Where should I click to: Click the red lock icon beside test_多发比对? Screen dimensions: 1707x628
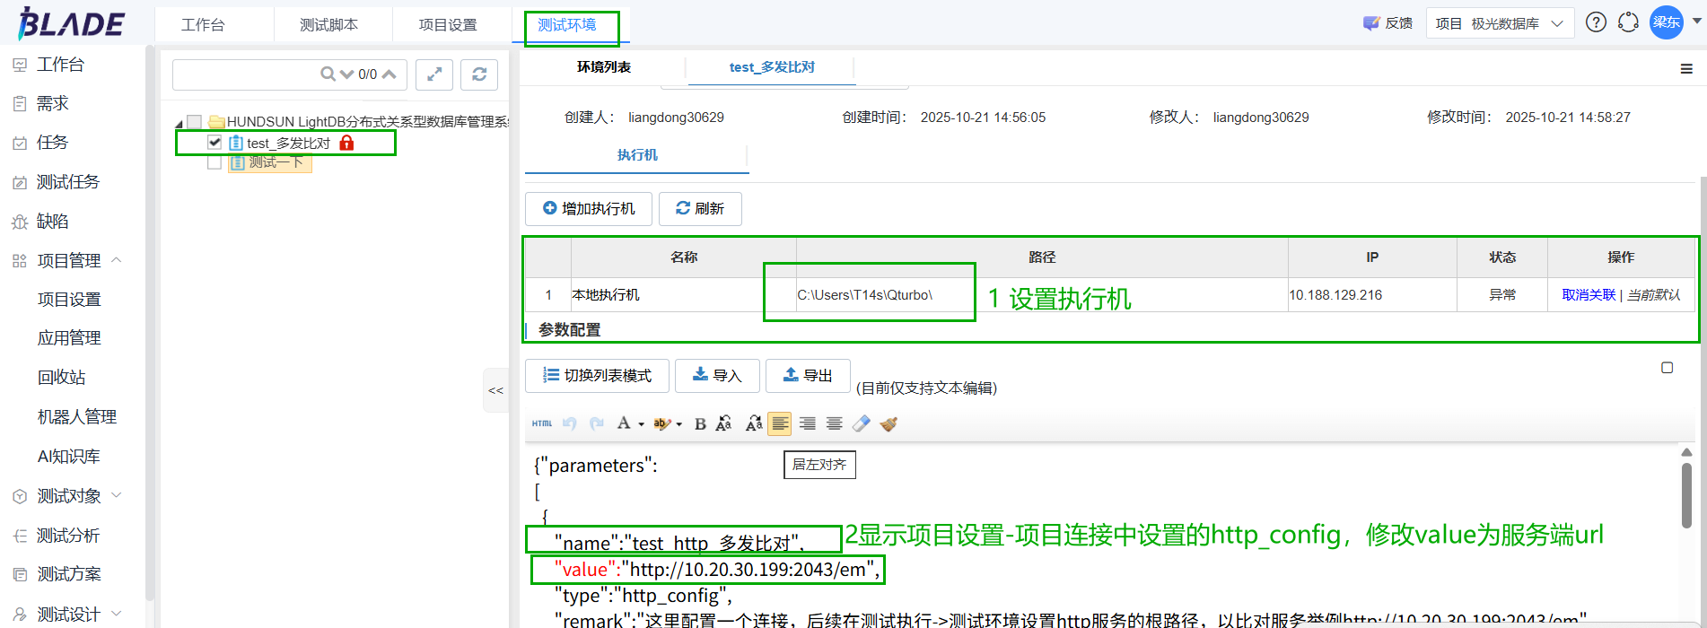[x=346, y=143]
